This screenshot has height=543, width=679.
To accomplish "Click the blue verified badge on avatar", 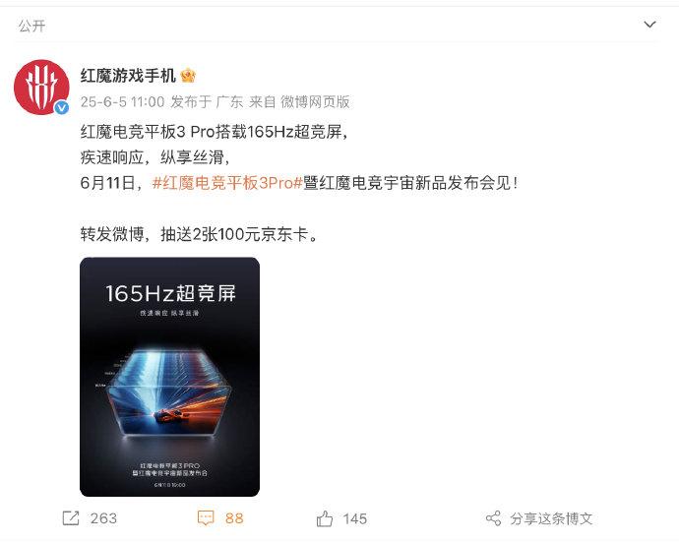I will click(x=61, y=107).
